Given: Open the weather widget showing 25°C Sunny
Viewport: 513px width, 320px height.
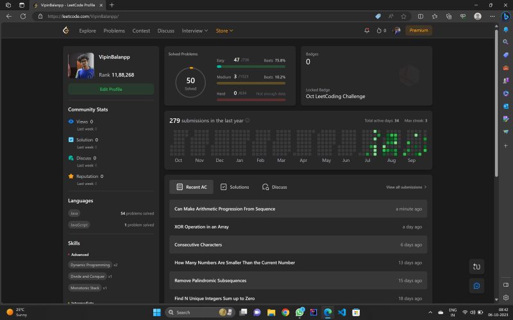Looking at the screenshot, I should [x=17, y=312].
